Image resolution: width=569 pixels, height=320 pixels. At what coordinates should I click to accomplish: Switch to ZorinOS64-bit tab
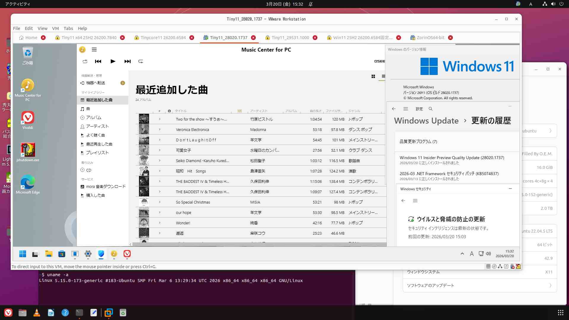(430, 38)
